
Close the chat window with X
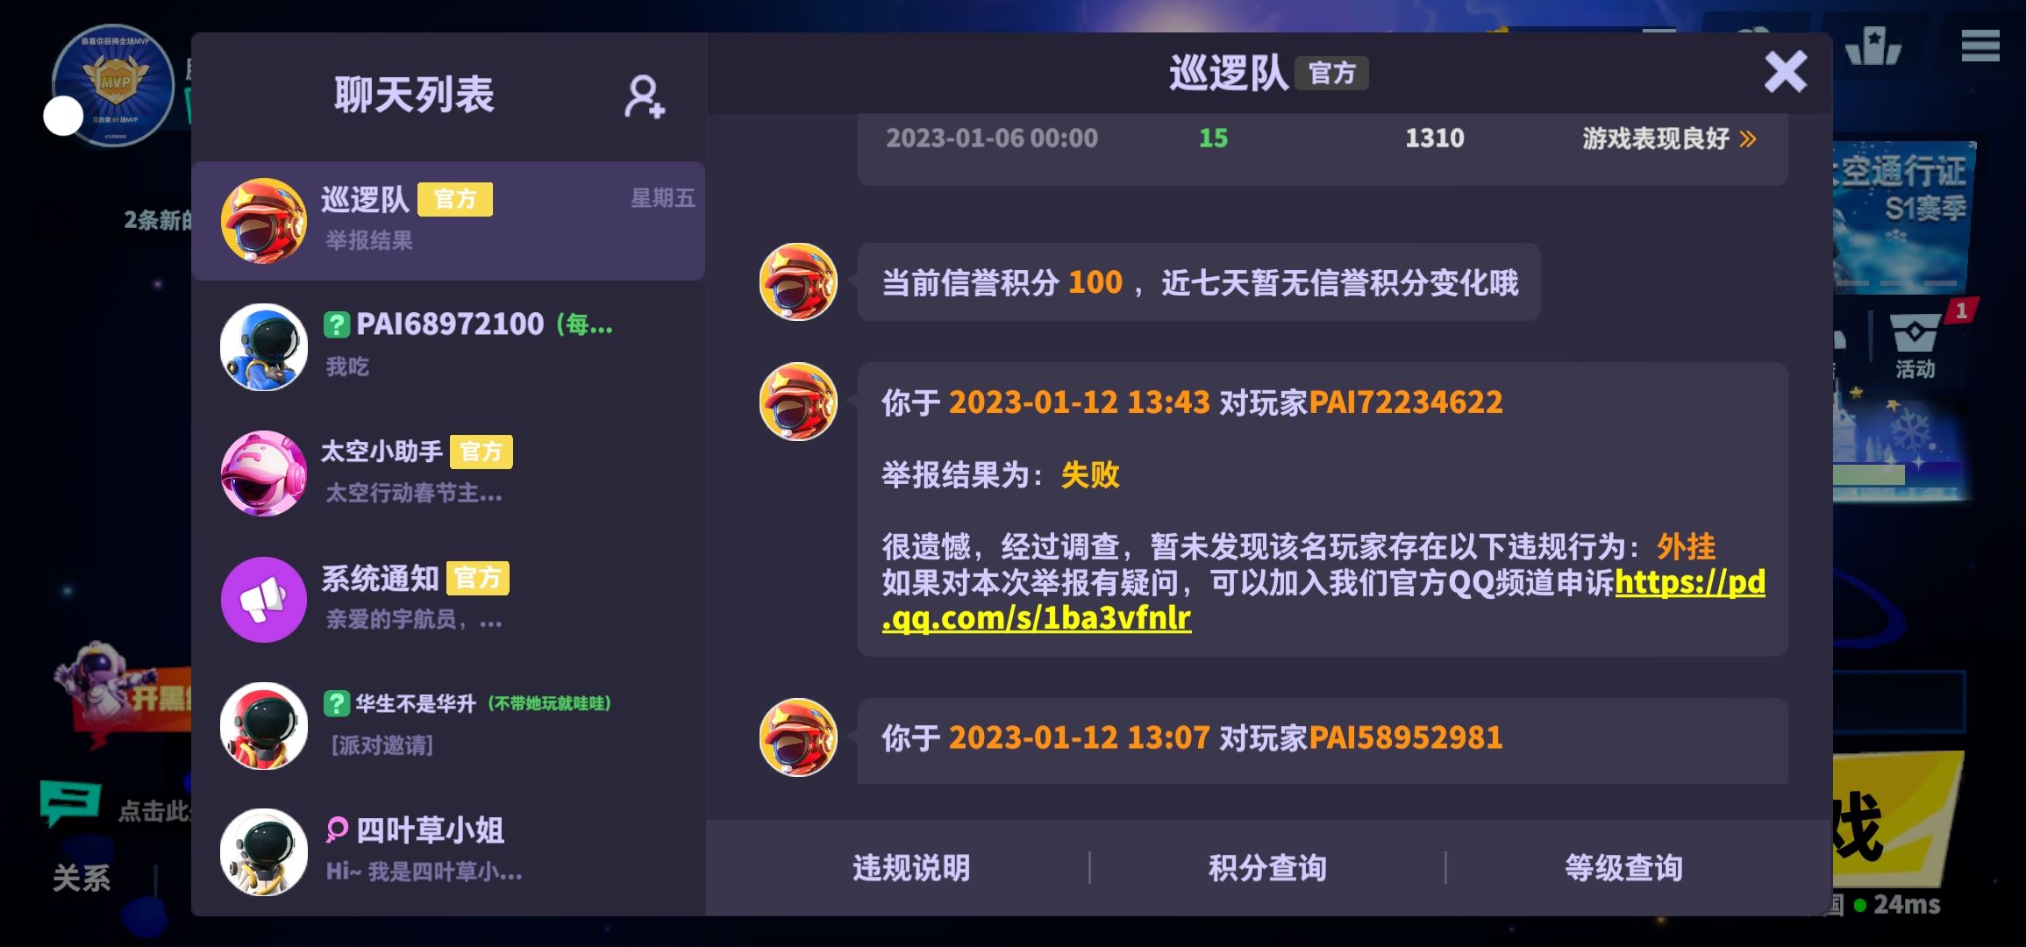pos(1786,72)
